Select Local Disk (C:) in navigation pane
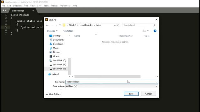The width and height of the screenshot is (200, 112). pos(59,60)
